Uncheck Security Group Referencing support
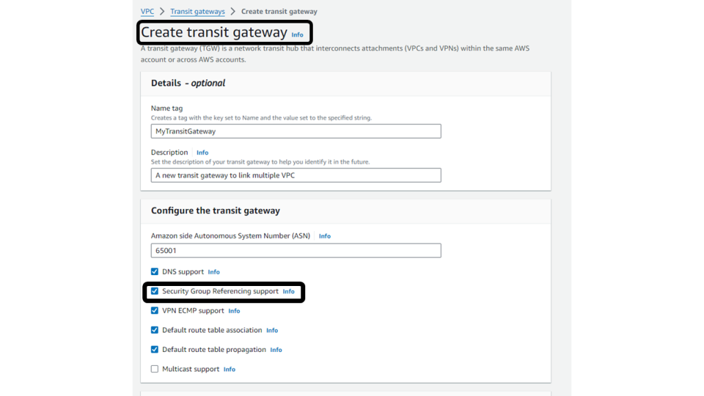 [155, 291]
